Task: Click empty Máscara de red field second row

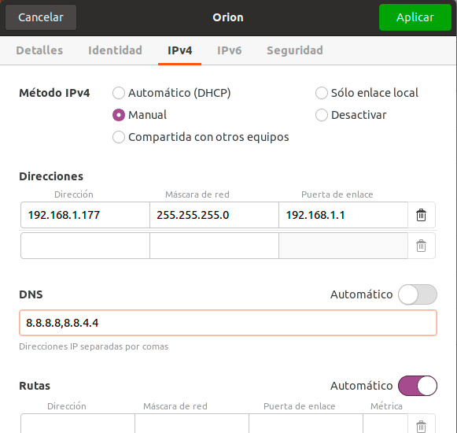Action: pos(214,246)
